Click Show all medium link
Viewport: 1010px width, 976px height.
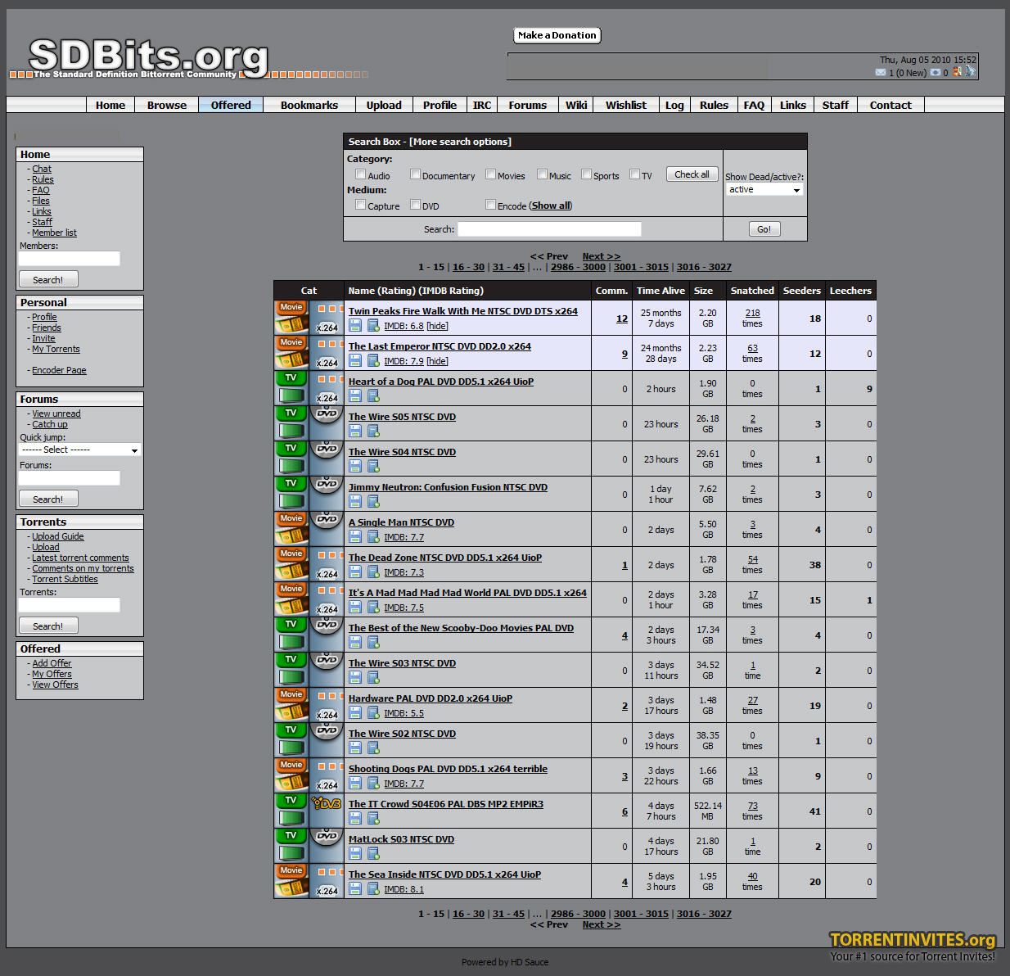point(551,206)
